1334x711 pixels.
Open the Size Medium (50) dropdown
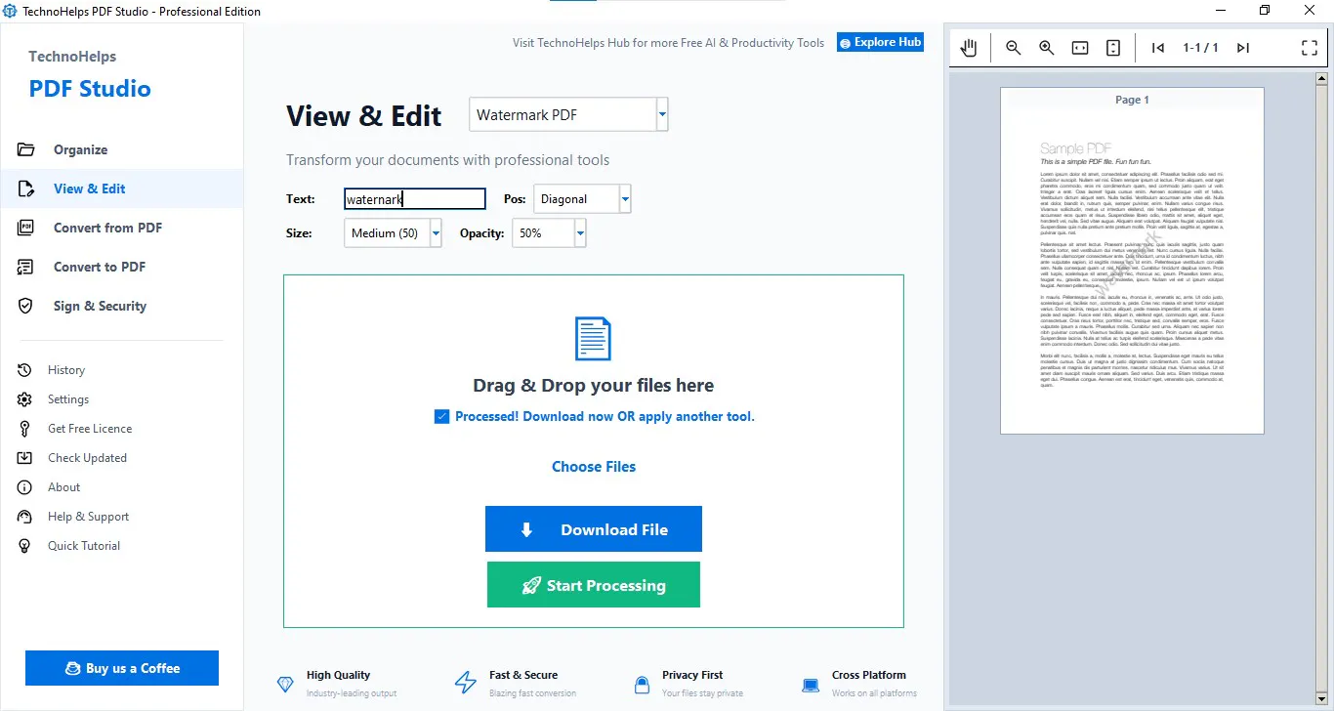pyautogui.click(x=436, y=233)
